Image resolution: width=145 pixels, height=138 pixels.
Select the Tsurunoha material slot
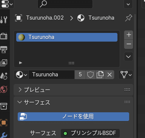click(x=67, y=37)
